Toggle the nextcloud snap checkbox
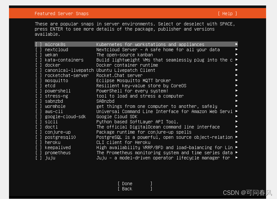Image resolution: width=277 pixels, height=199 pixels. tap(39, 49)
